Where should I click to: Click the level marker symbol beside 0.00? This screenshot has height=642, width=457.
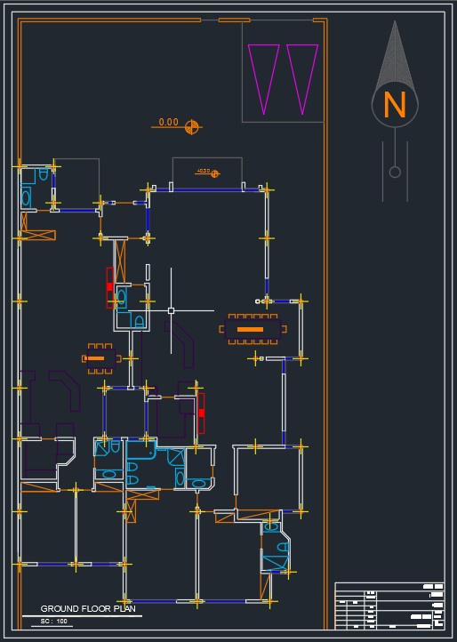point(192,127)
